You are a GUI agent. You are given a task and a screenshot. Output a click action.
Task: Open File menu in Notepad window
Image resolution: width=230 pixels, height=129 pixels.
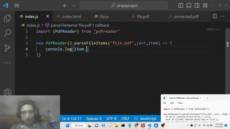click(164, 103)
